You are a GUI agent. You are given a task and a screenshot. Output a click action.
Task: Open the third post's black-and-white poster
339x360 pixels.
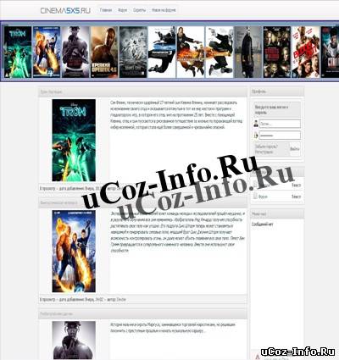[x=74, y=340]
